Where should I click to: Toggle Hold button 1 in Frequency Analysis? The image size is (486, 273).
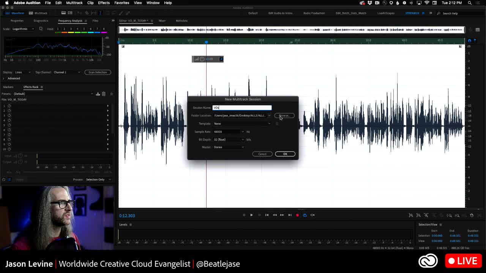(x=58, y=28)
